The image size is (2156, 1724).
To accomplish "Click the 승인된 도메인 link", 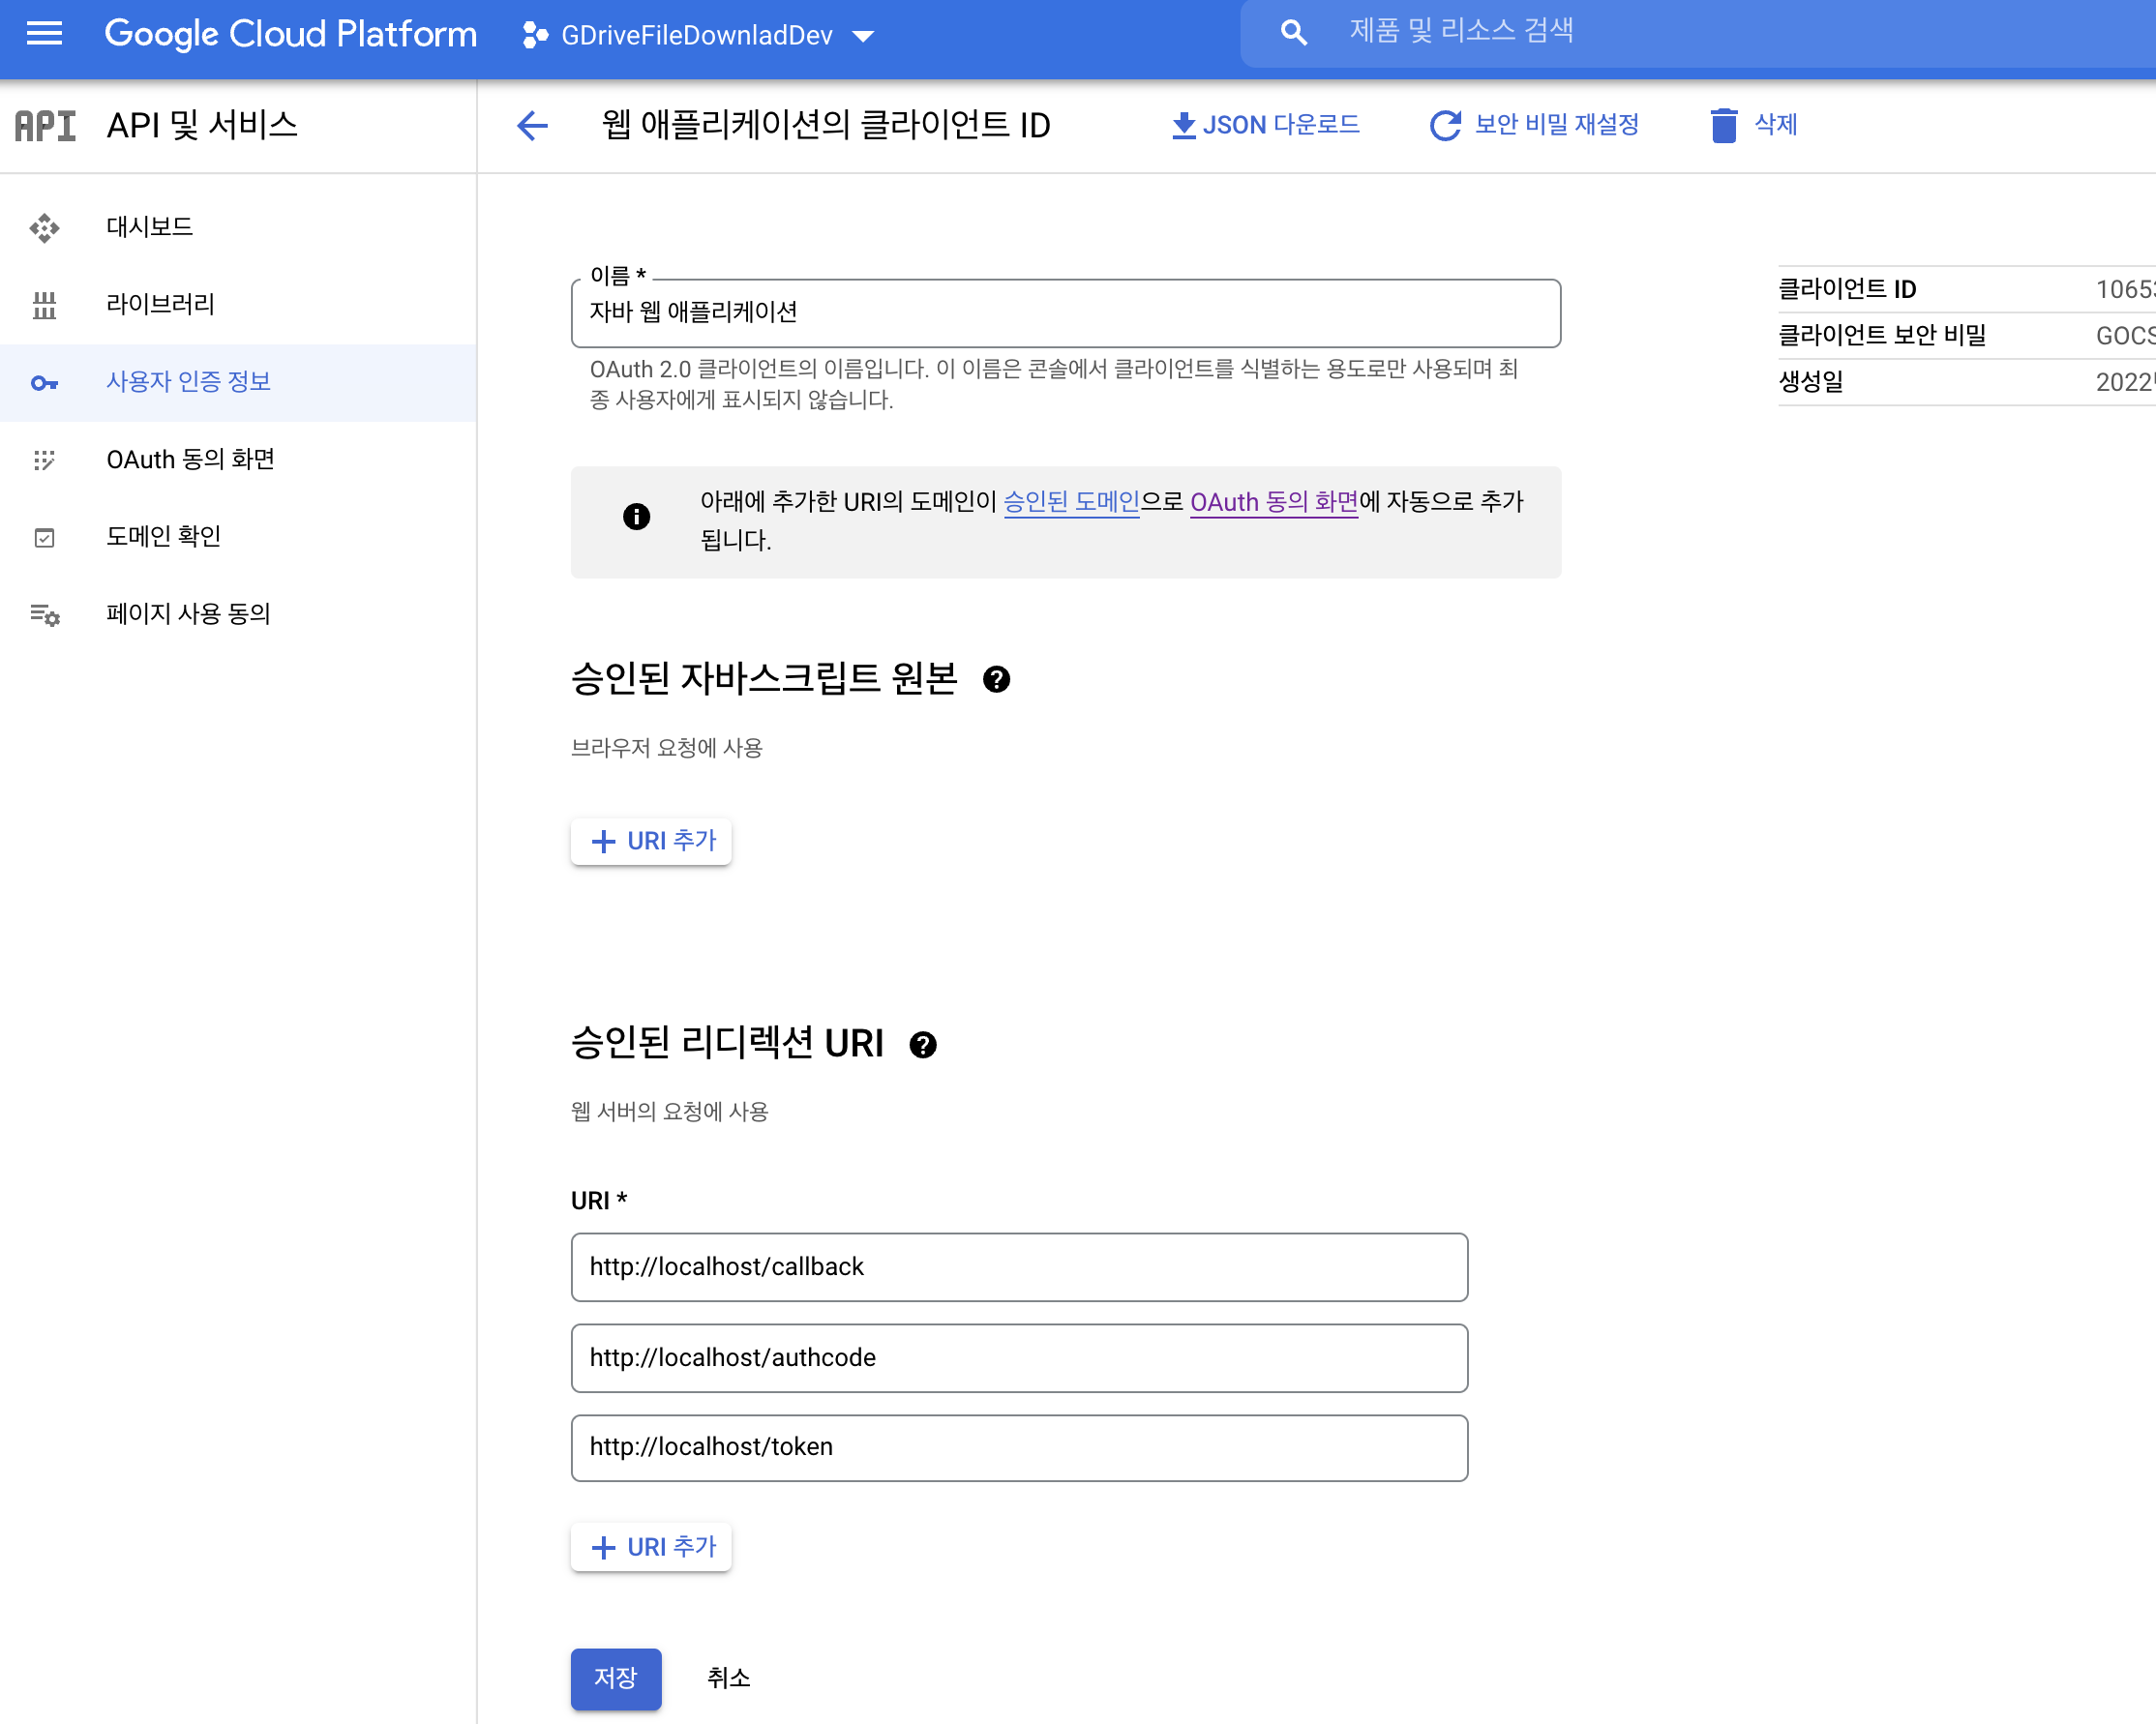I will click(1070, 502).
